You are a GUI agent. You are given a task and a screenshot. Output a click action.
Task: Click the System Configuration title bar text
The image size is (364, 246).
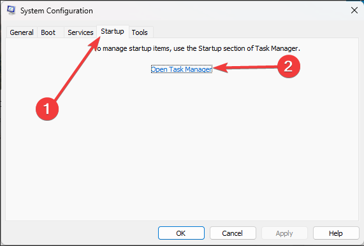pyautogui.click(x=56, y=11)
